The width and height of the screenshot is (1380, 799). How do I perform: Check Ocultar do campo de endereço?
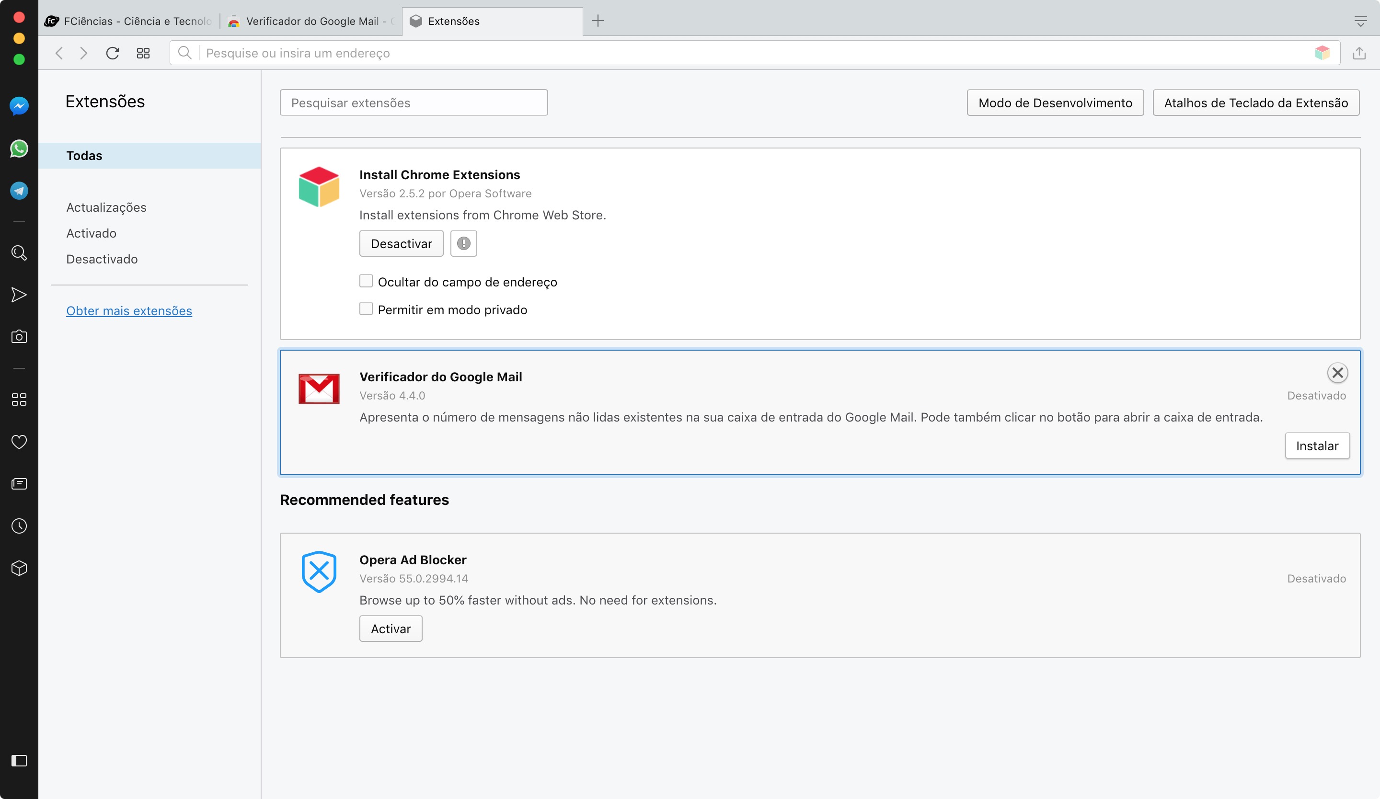[366, 281]
